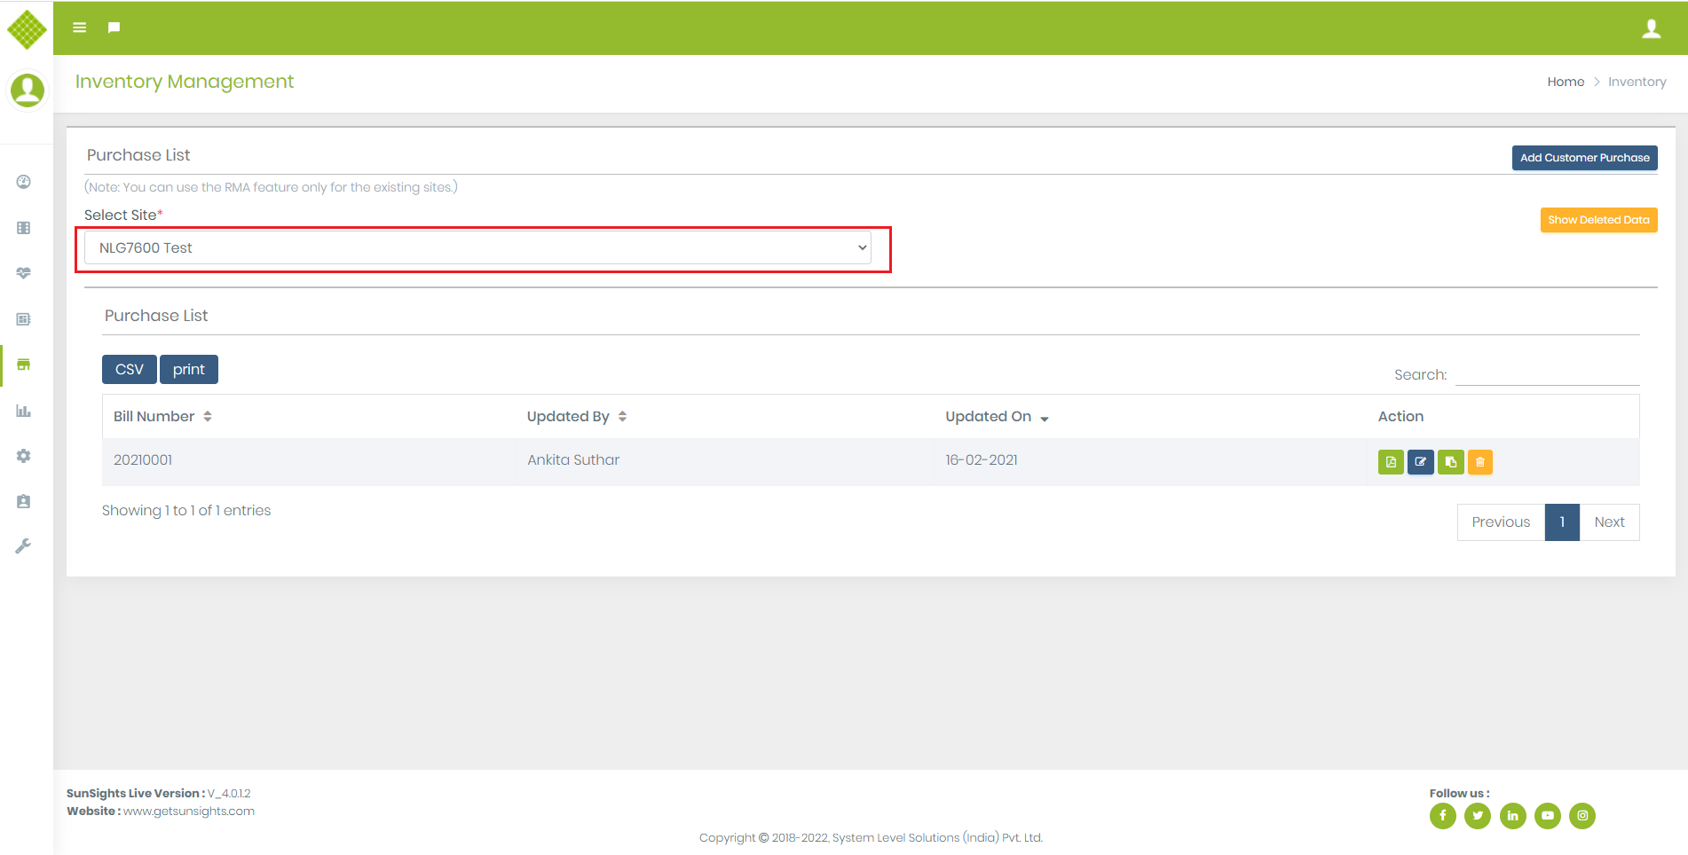Select the wrench tools icon in sidebar
Image resolution: width=1688 pixels, height=855 pixels.
point(22,545)
